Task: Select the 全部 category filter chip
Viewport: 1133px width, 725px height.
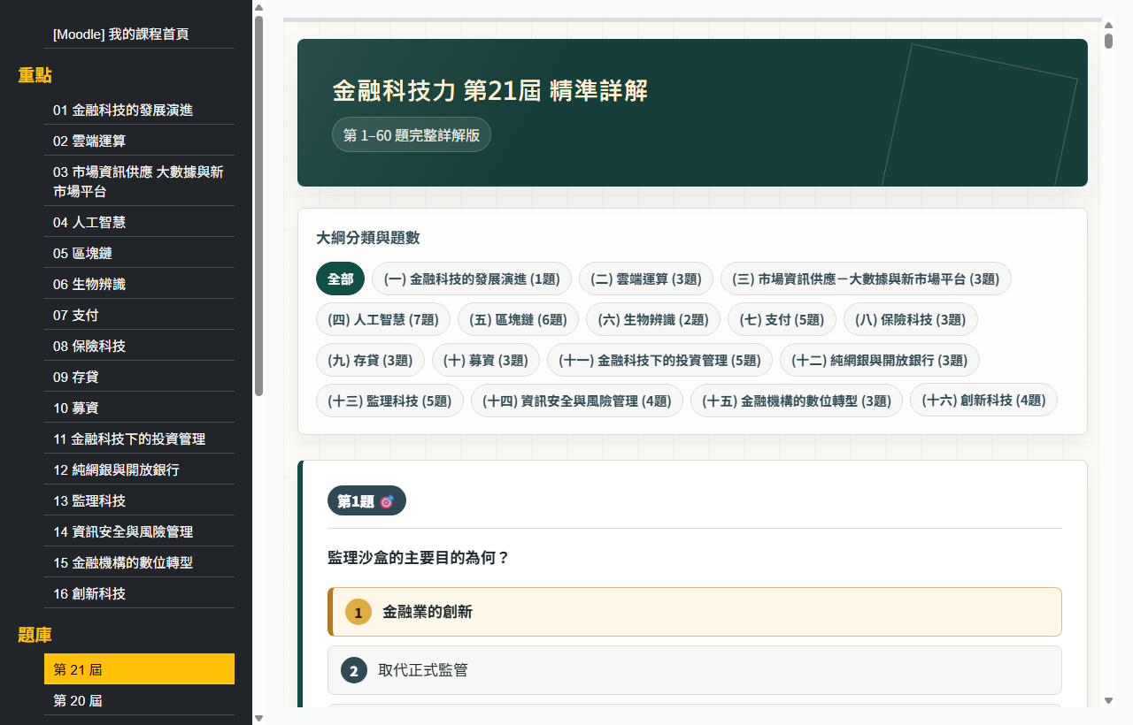Action: 340,279
